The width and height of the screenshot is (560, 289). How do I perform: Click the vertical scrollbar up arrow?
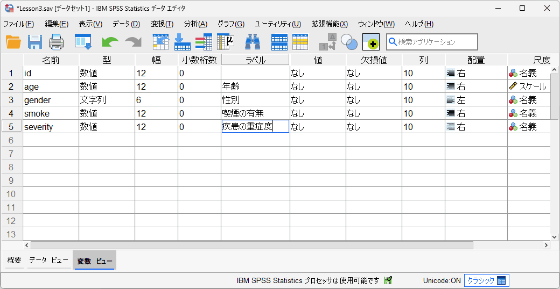click(554, 70)
